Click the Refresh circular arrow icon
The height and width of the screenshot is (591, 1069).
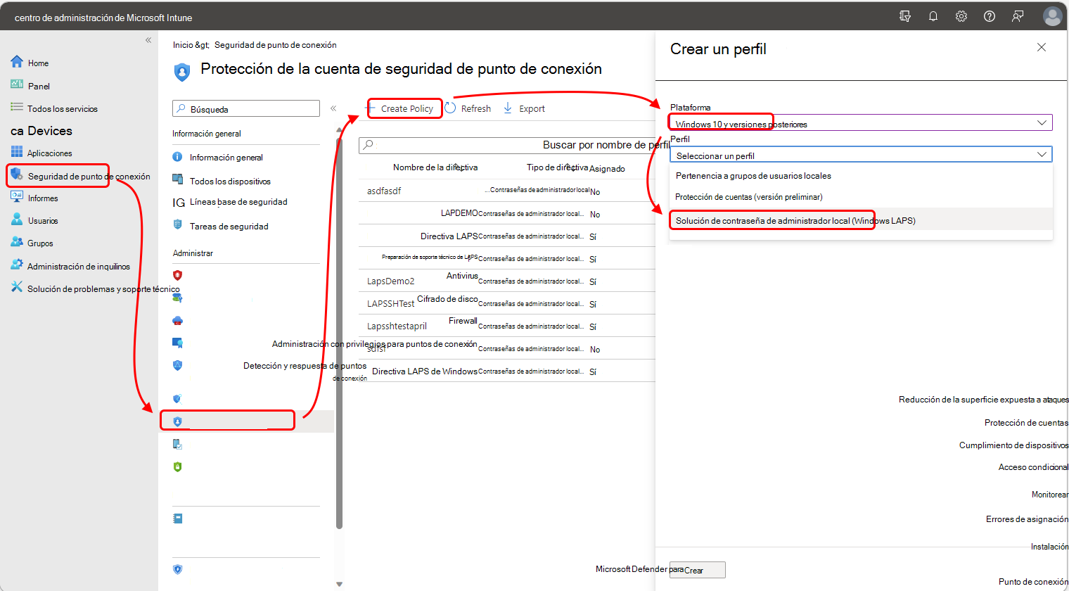point(451,108)
